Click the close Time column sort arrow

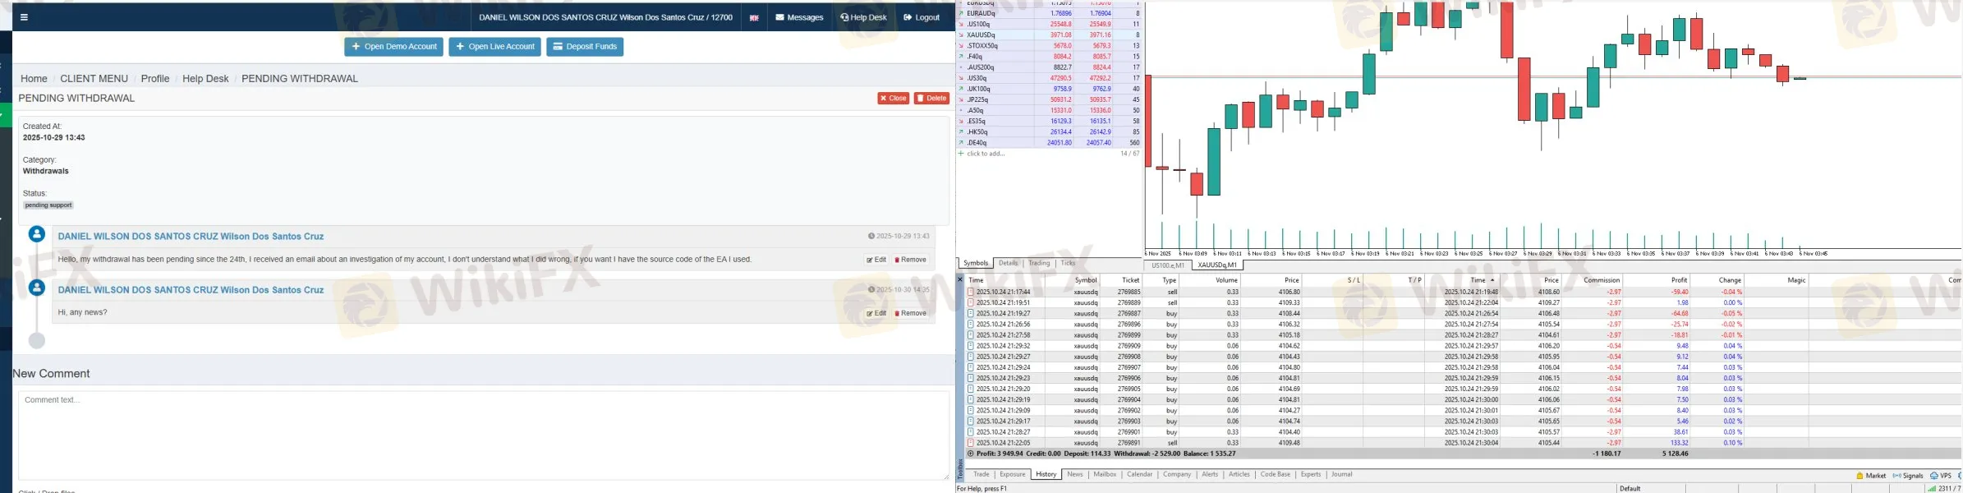click(x=1492, y=281)
